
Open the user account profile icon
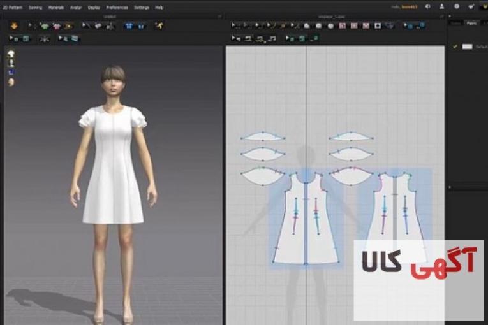coord(441,7)
